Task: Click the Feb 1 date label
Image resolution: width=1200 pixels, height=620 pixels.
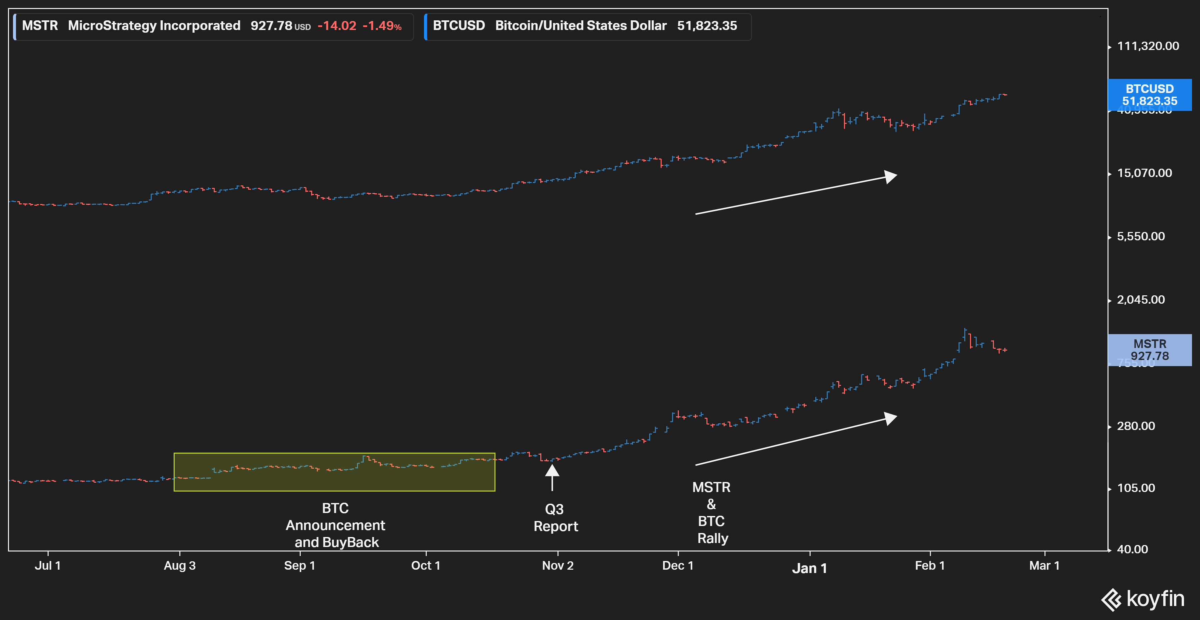Action: coord(930,565)
